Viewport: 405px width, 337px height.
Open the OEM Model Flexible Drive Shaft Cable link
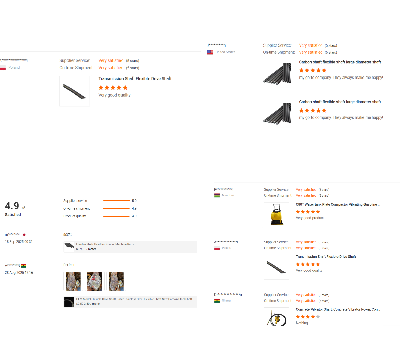[x=134, y=299]
